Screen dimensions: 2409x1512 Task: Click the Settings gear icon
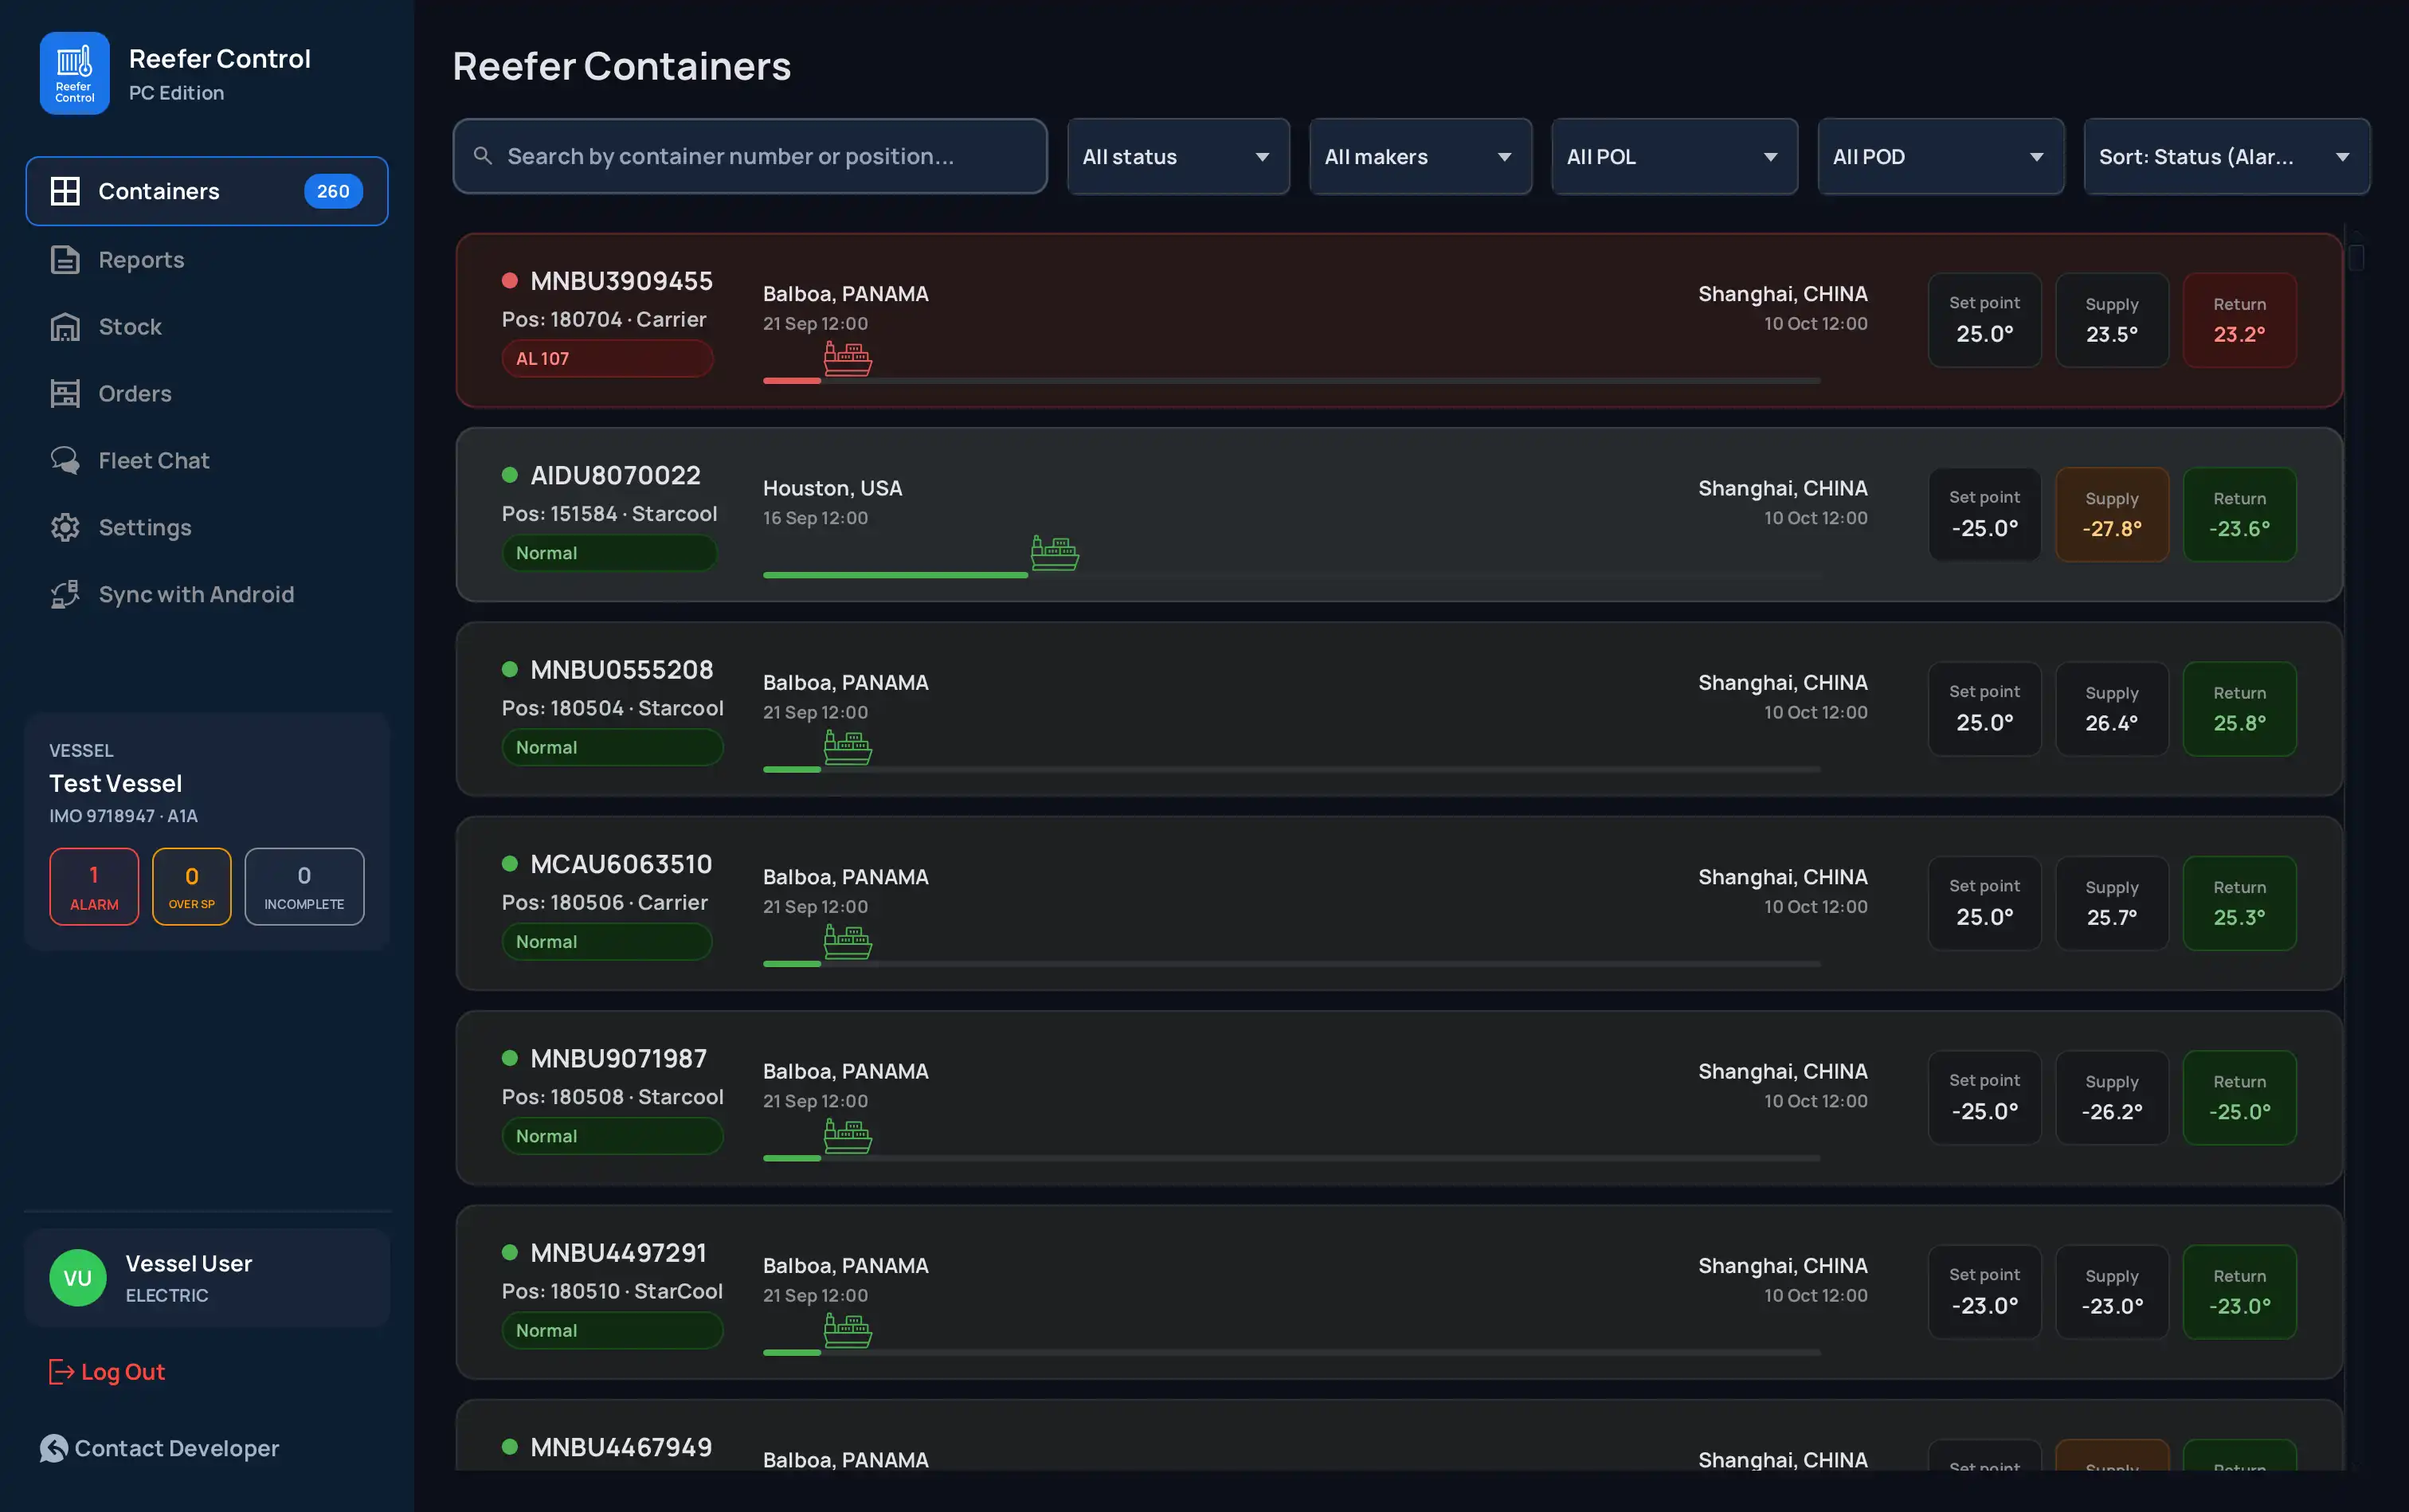coord(65,527)
